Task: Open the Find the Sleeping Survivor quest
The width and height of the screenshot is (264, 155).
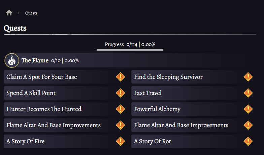Action: (x=168, y=77)
